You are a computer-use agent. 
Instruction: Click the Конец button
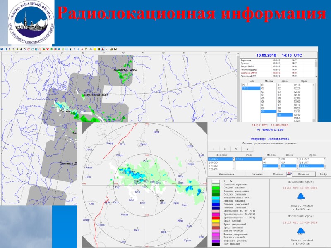click(278, 174)
